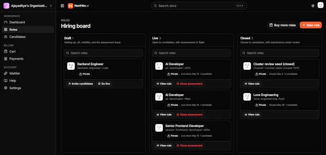Collapse the sidebar with the panel icon
Viewport: 326px width, 155px height.
(x=62, y=6)
